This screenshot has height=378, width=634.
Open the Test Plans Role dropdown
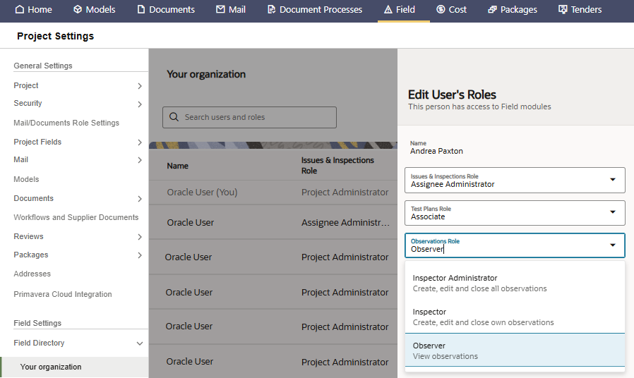(612, 212)
